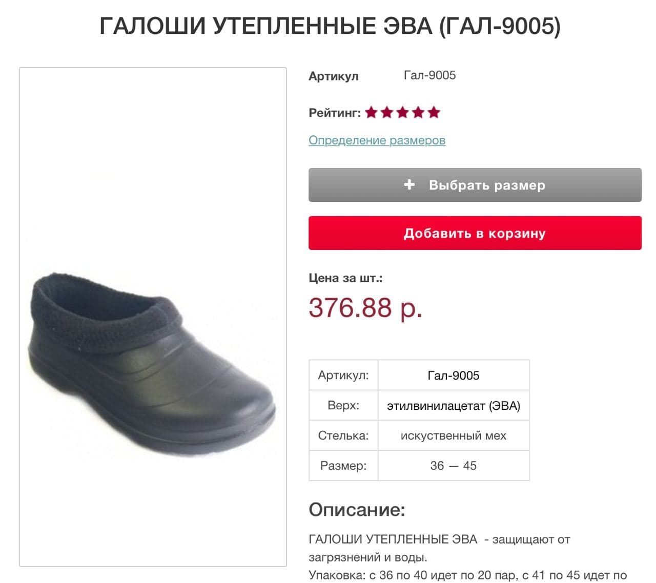
Task: Click the Рейтинг label
Action: tap(335, 113)
